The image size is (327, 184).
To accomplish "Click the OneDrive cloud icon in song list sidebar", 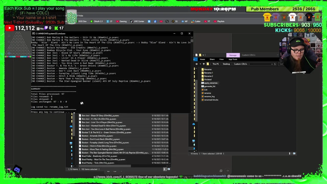I will [x=71, y=126].
